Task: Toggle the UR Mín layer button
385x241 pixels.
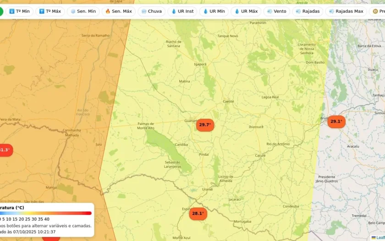Action: click(214, 11)
